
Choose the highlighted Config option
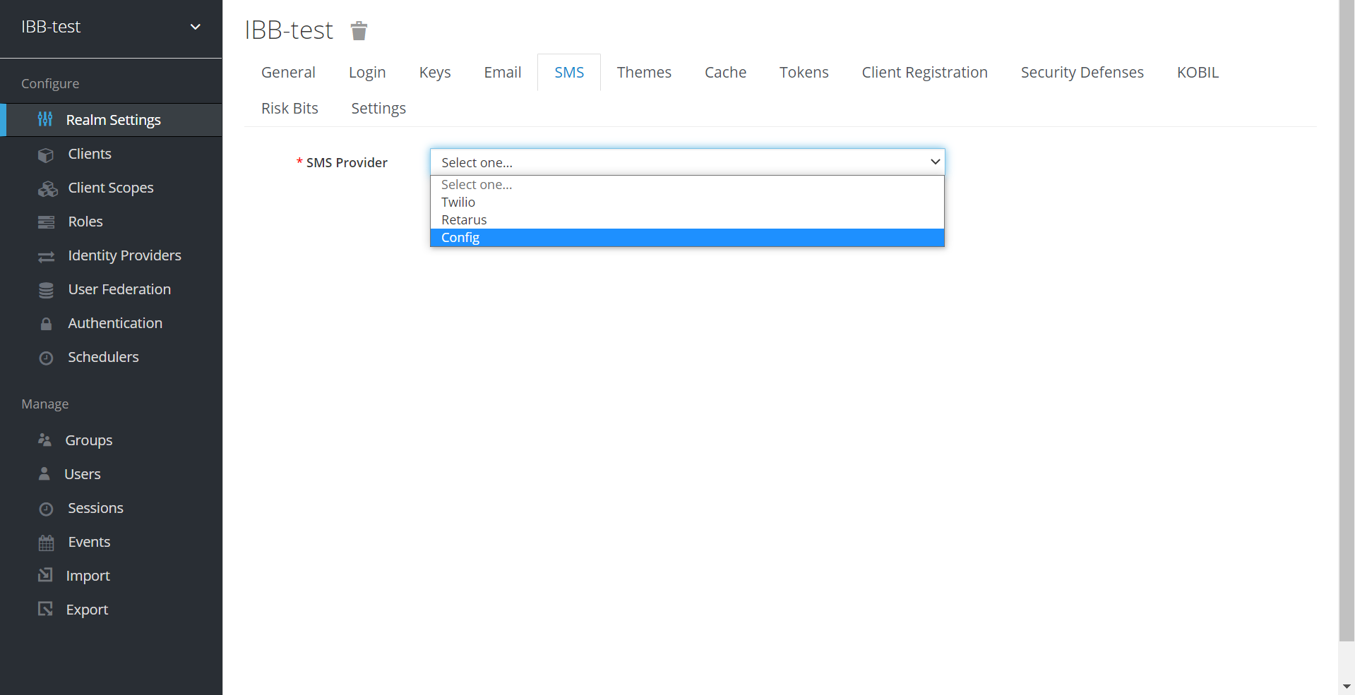[x=687, y=238]
